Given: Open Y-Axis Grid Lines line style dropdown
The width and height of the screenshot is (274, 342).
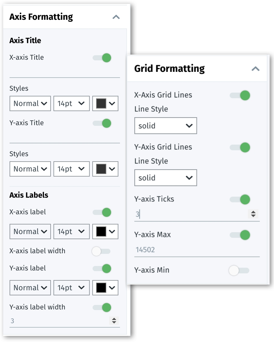Looking at the screenshot, I should coord(165,178).
